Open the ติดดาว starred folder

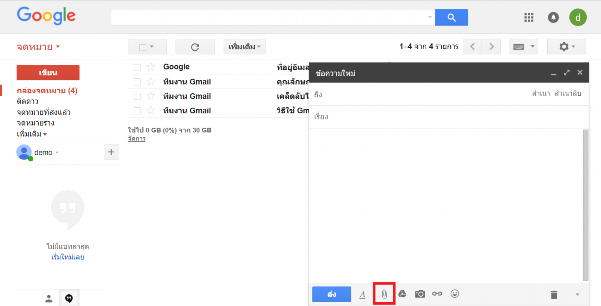(27, 101)
